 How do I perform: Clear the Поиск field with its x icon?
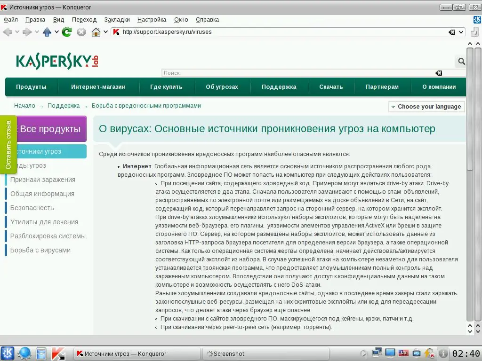(x=439, y=73)
